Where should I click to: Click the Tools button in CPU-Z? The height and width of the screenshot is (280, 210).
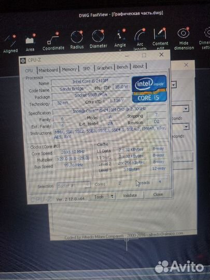point(99,197)
